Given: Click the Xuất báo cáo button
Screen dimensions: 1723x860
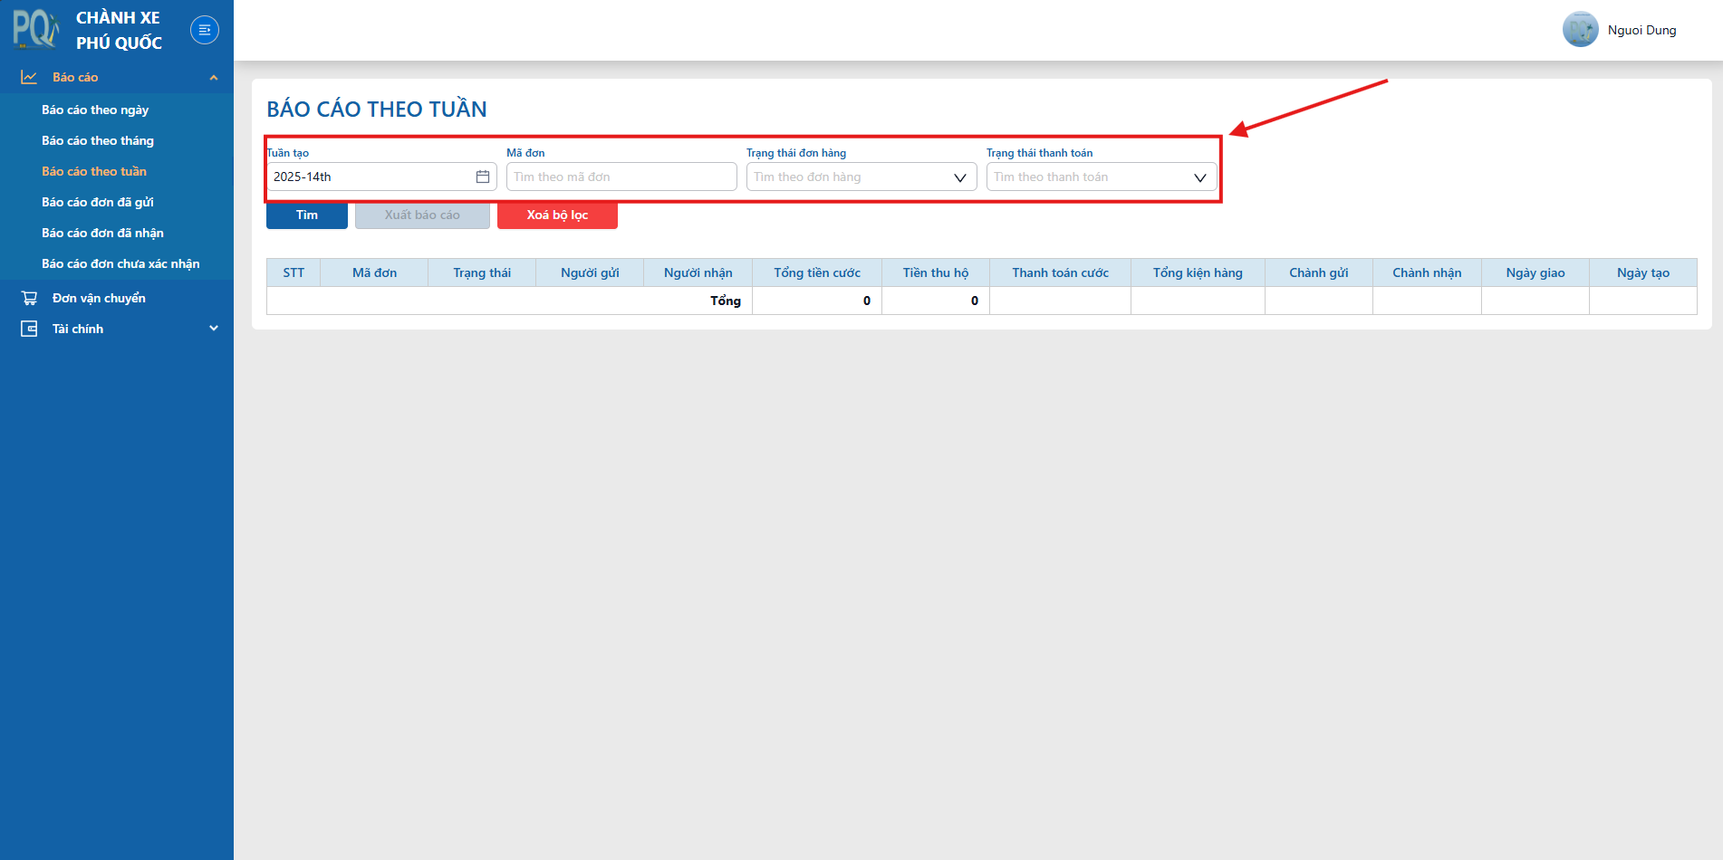Looking at the screenshot, I should pos(422,215).
